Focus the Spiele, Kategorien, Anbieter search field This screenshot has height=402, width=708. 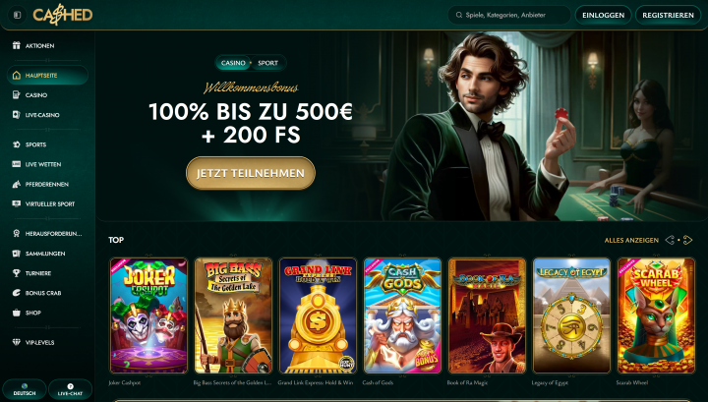click(509, 15)
